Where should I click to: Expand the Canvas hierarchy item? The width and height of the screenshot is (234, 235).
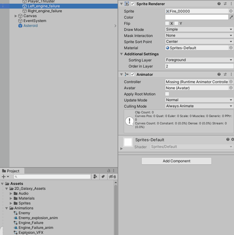(x=16, y=16)
